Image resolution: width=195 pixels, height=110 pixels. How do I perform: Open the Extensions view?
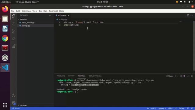point(13,46)
